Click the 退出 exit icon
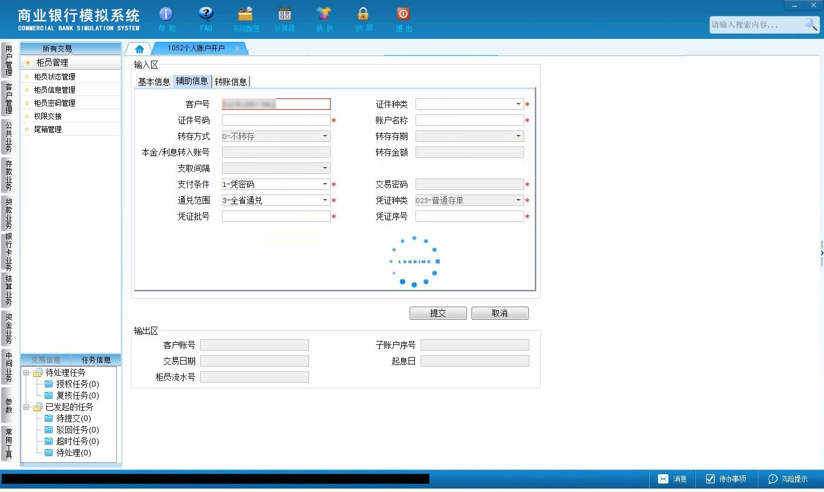 coord(403,19)
